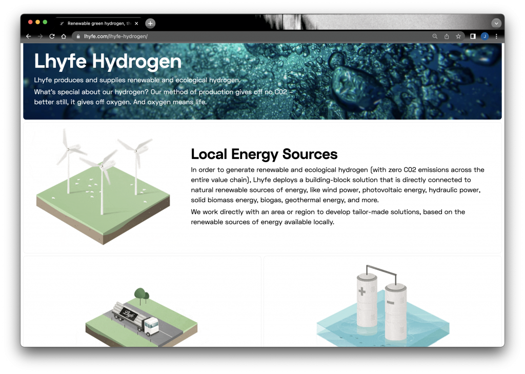Viewport: 525px width, 374px height.
Task: Click the forward navigation arrow
Action: (x=41, y=36)
